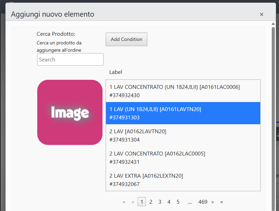Viewport: 279px width, 211px height.
Task: Go to first page with « arrow
Action: click(124, 202)
